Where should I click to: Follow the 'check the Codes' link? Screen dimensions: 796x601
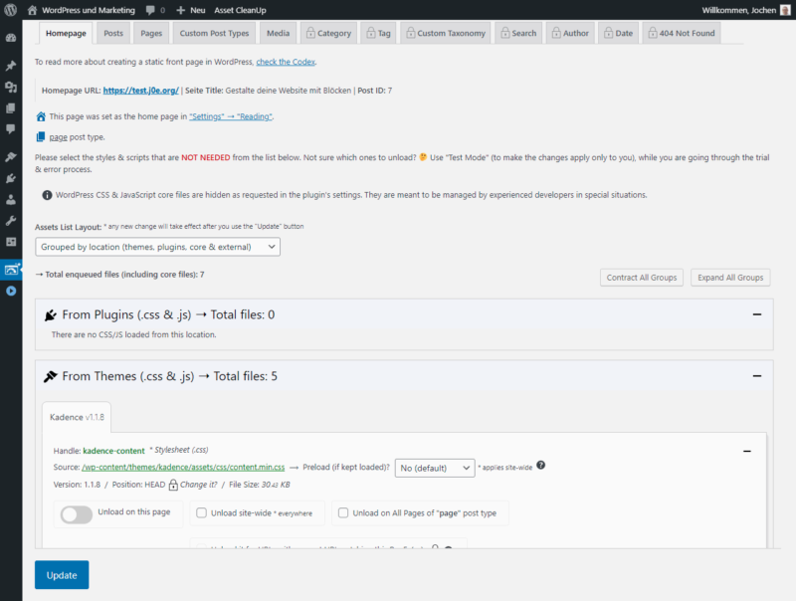[x=288, y=61]
